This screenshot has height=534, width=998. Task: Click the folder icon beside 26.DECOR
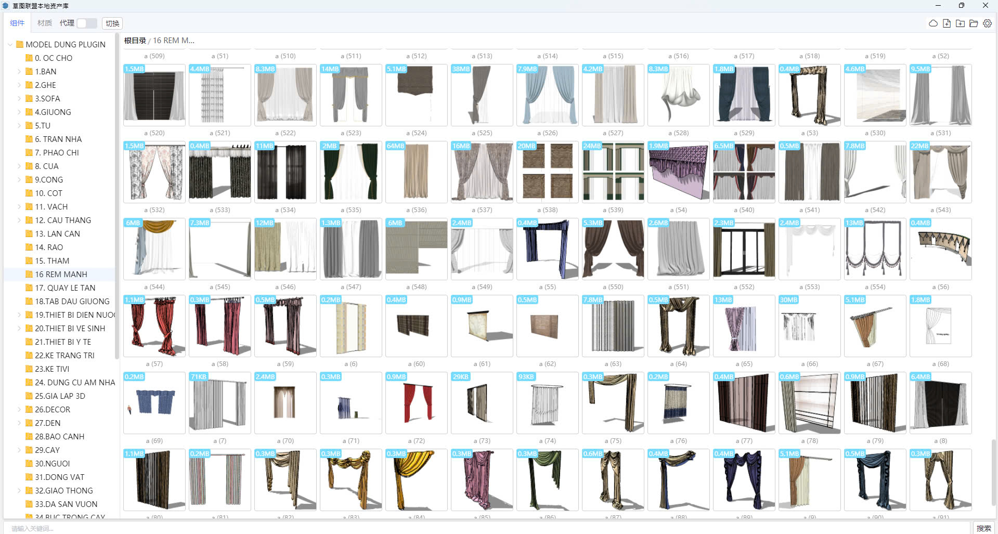coord(29,409)
